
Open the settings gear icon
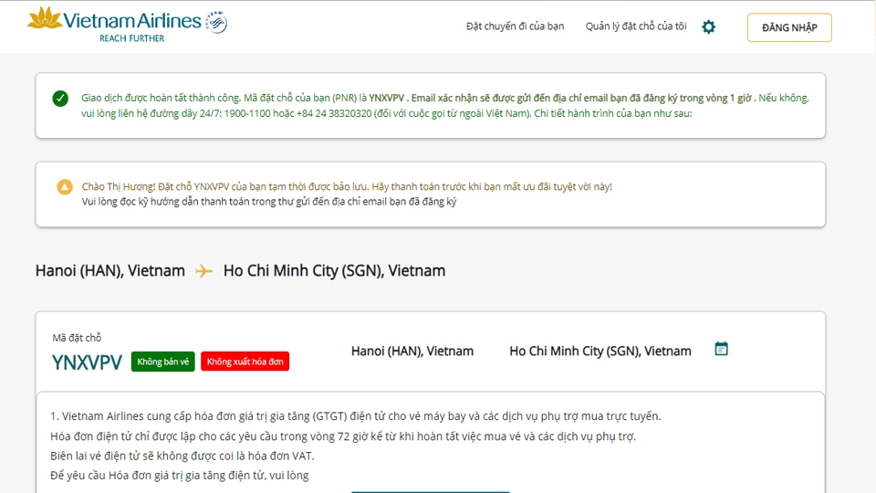(x=708, y=26)
